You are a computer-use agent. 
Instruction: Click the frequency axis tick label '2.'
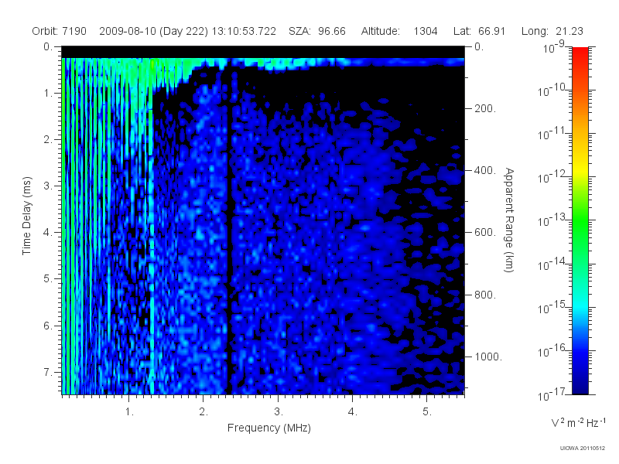click(x=203, y=412)
